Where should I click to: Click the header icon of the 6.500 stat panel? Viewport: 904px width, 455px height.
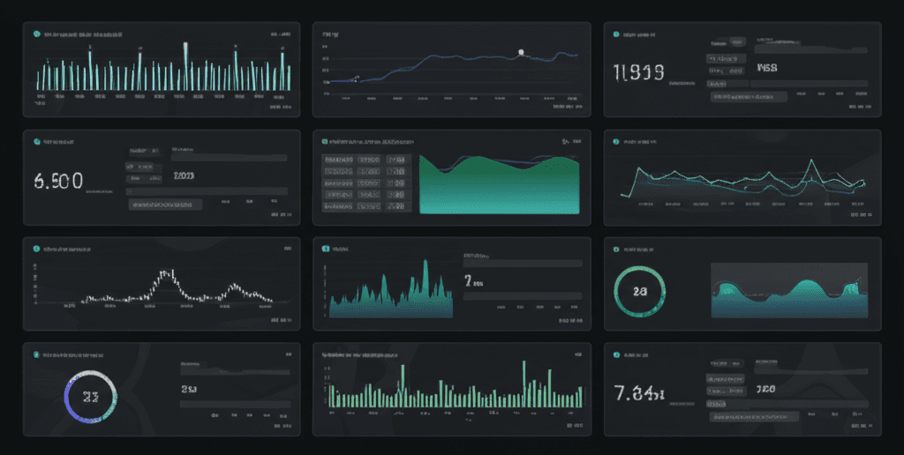pyautogui.click(x=37, y=142)
